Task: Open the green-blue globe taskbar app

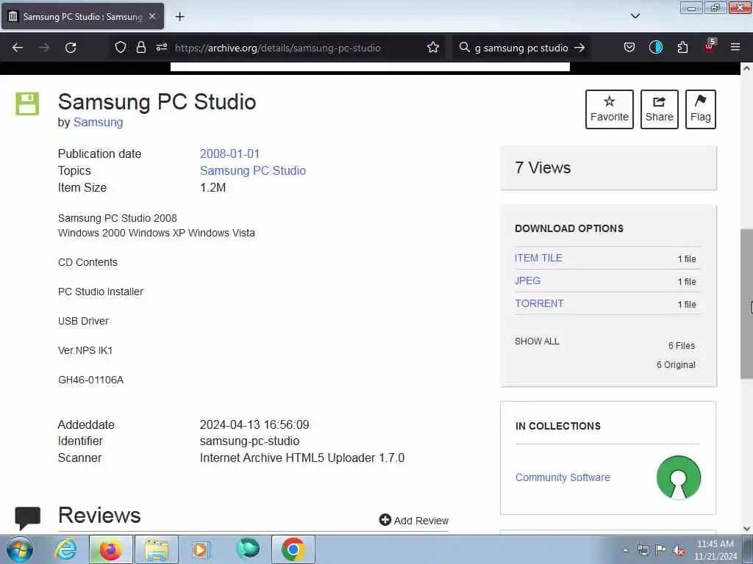Action: click(248, 549)
